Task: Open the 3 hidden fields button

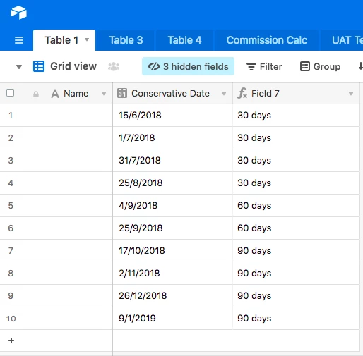Action: point(188,66)
